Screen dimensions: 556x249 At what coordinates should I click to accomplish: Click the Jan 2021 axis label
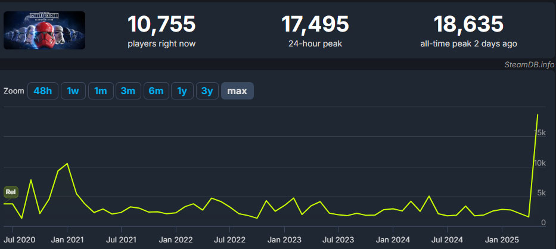pyautogui.click(x=67, y=240)
